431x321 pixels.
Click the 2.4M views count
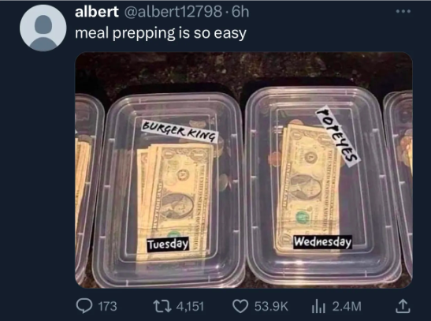(x=347, y=307)
